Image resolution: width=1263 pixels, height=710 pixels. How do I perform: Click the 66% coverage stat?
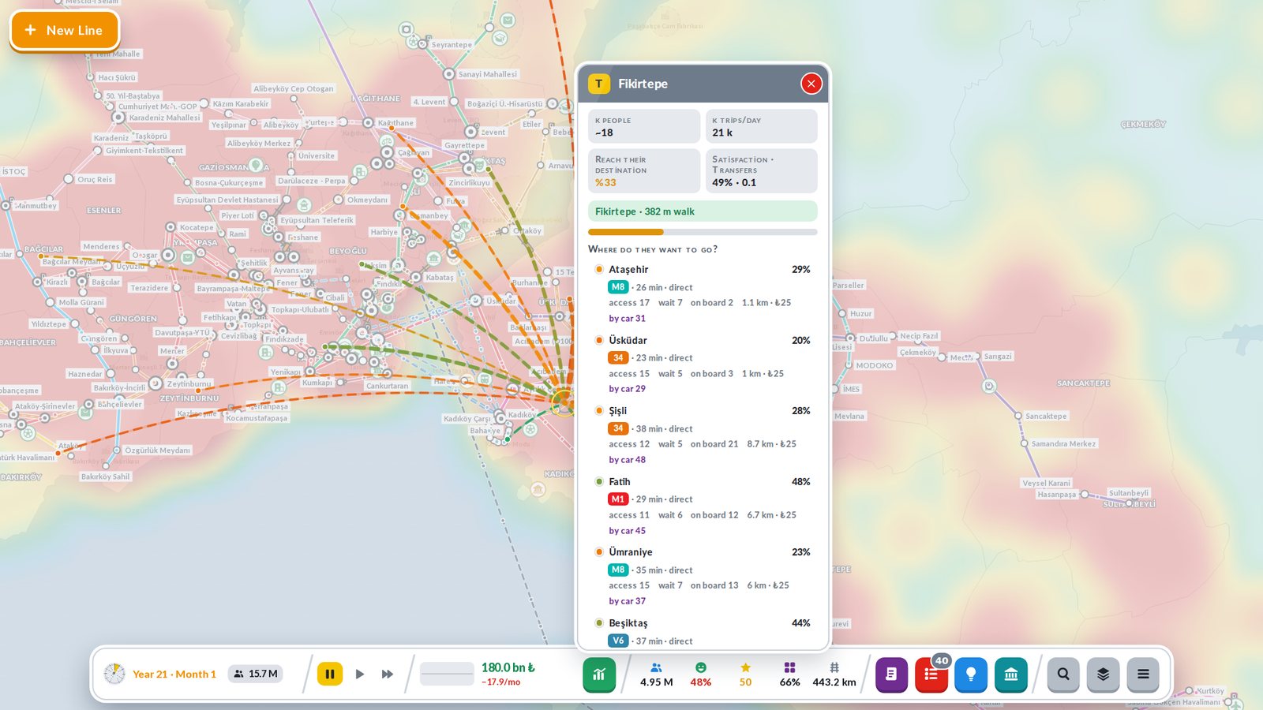click(x=789, y=674)
